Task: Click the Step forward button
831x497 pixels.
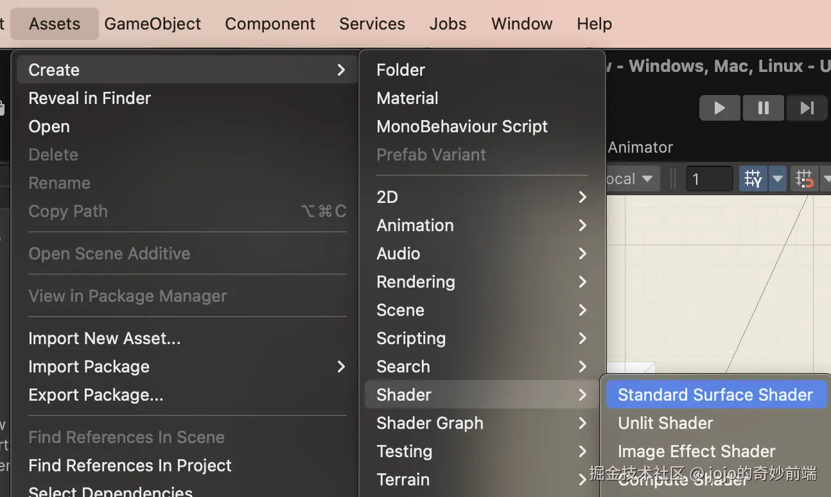Action: click(807, 108)
